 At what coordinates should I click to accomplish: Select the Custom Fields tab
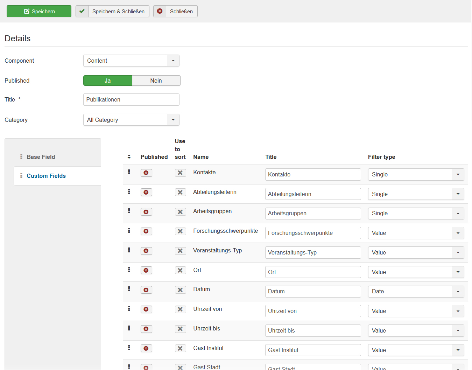(x=46, y=176)
